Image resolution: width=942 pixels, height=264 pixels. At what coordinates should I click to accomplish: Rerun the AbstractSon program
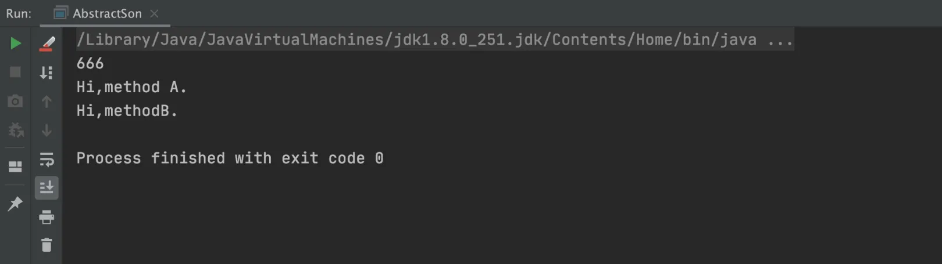(x=16, y=44)
